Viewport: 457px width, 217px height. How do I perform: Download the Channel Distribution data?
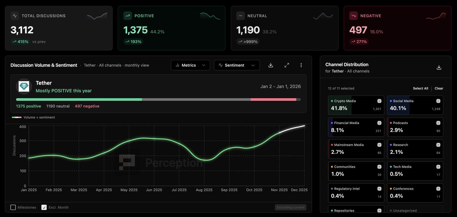point(439,67)
